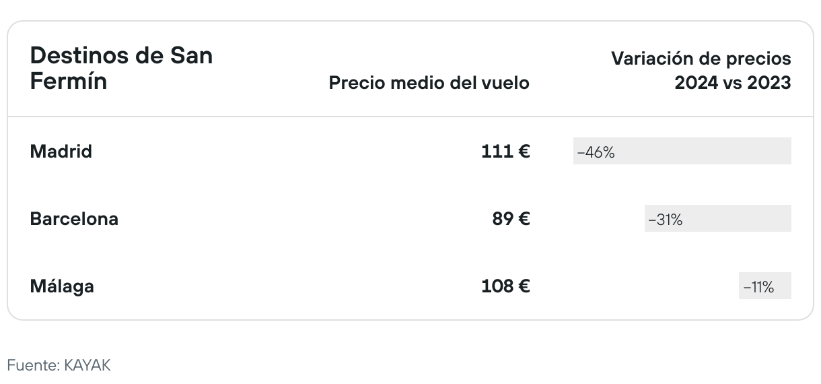Click the −31% label in Barcelona's bar
The width and height of the screenshot is (821, 384).
[x=665, y=220]
